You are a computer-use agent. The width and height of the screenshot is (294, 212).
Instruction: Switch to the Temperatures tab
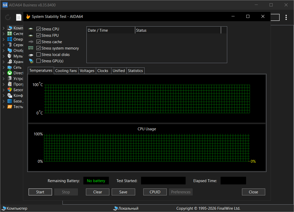(x=41, y=70)
